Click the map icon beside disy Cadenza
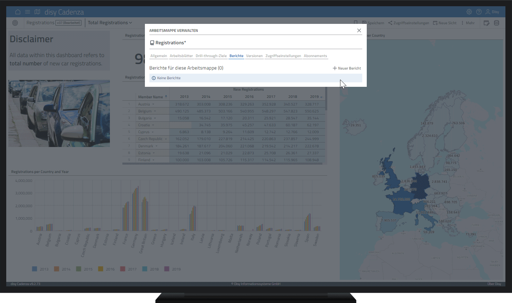This screenshot has height=303, width=512. (x=37, y=12)
